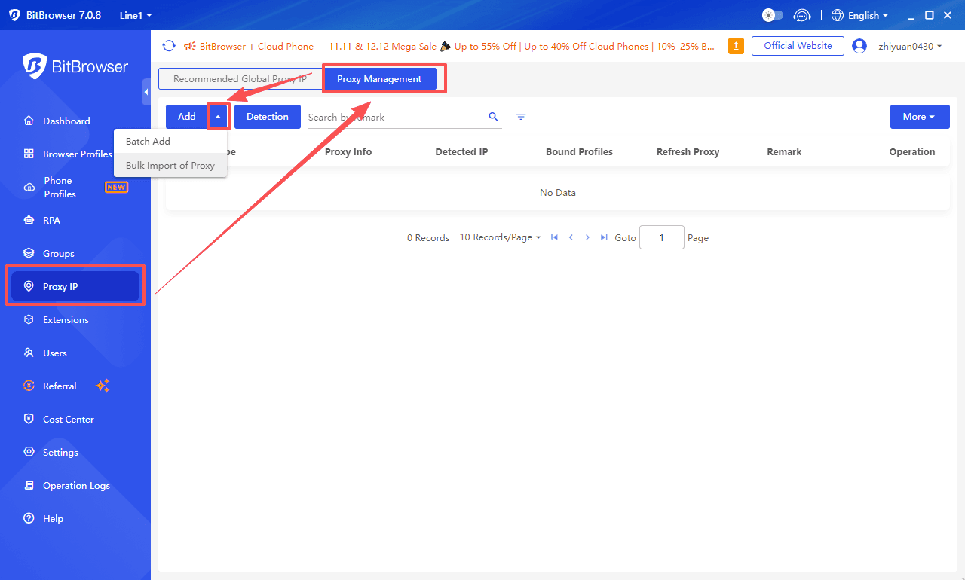Click the Detection button

pyautogui.click(x=267, y=116)
